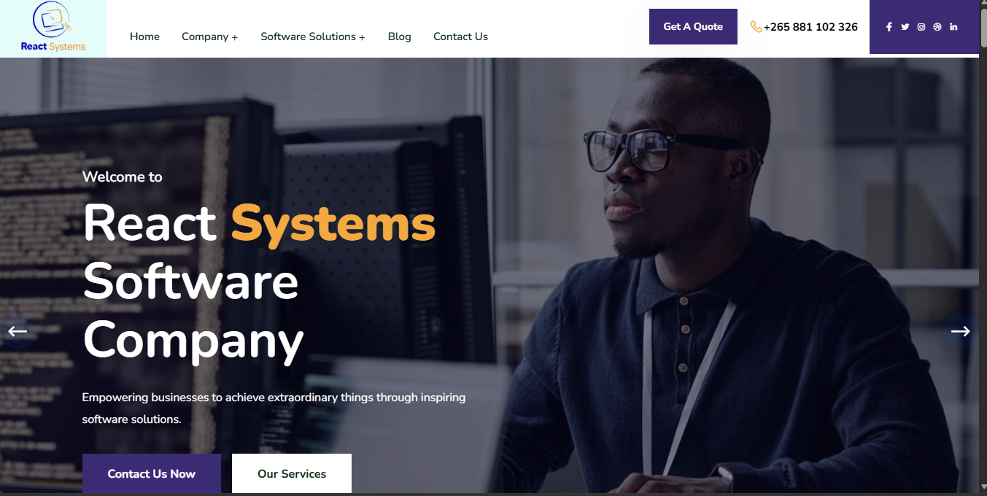Screen dimensions: 987x496
Task: Click the React Systems logo
Action: coord(53,28)
